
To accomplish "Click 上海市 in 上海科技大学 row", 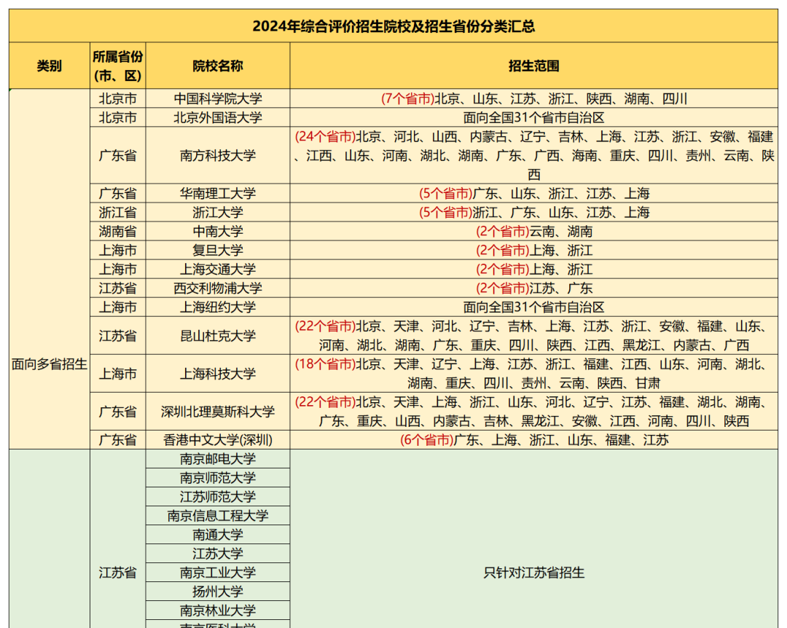I will pyautogui.click(x=118, y=374).
